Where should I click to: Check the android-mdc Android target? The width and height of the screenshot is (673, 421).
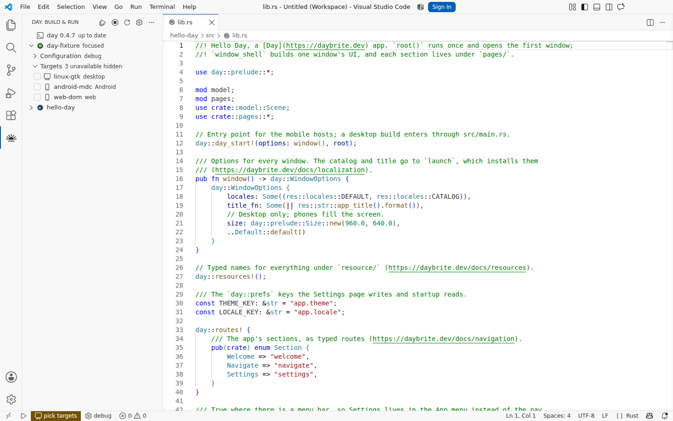click(37, 87)
